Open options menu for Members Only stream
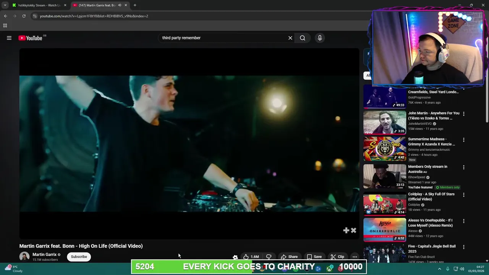Viewport: 489px width, 275px height. (x=464, y=167)
